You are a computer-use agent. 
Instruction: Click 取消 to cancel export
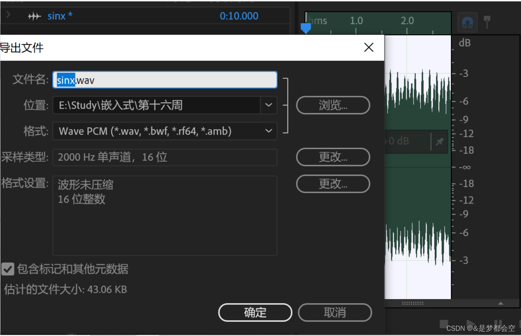point(335,313)
